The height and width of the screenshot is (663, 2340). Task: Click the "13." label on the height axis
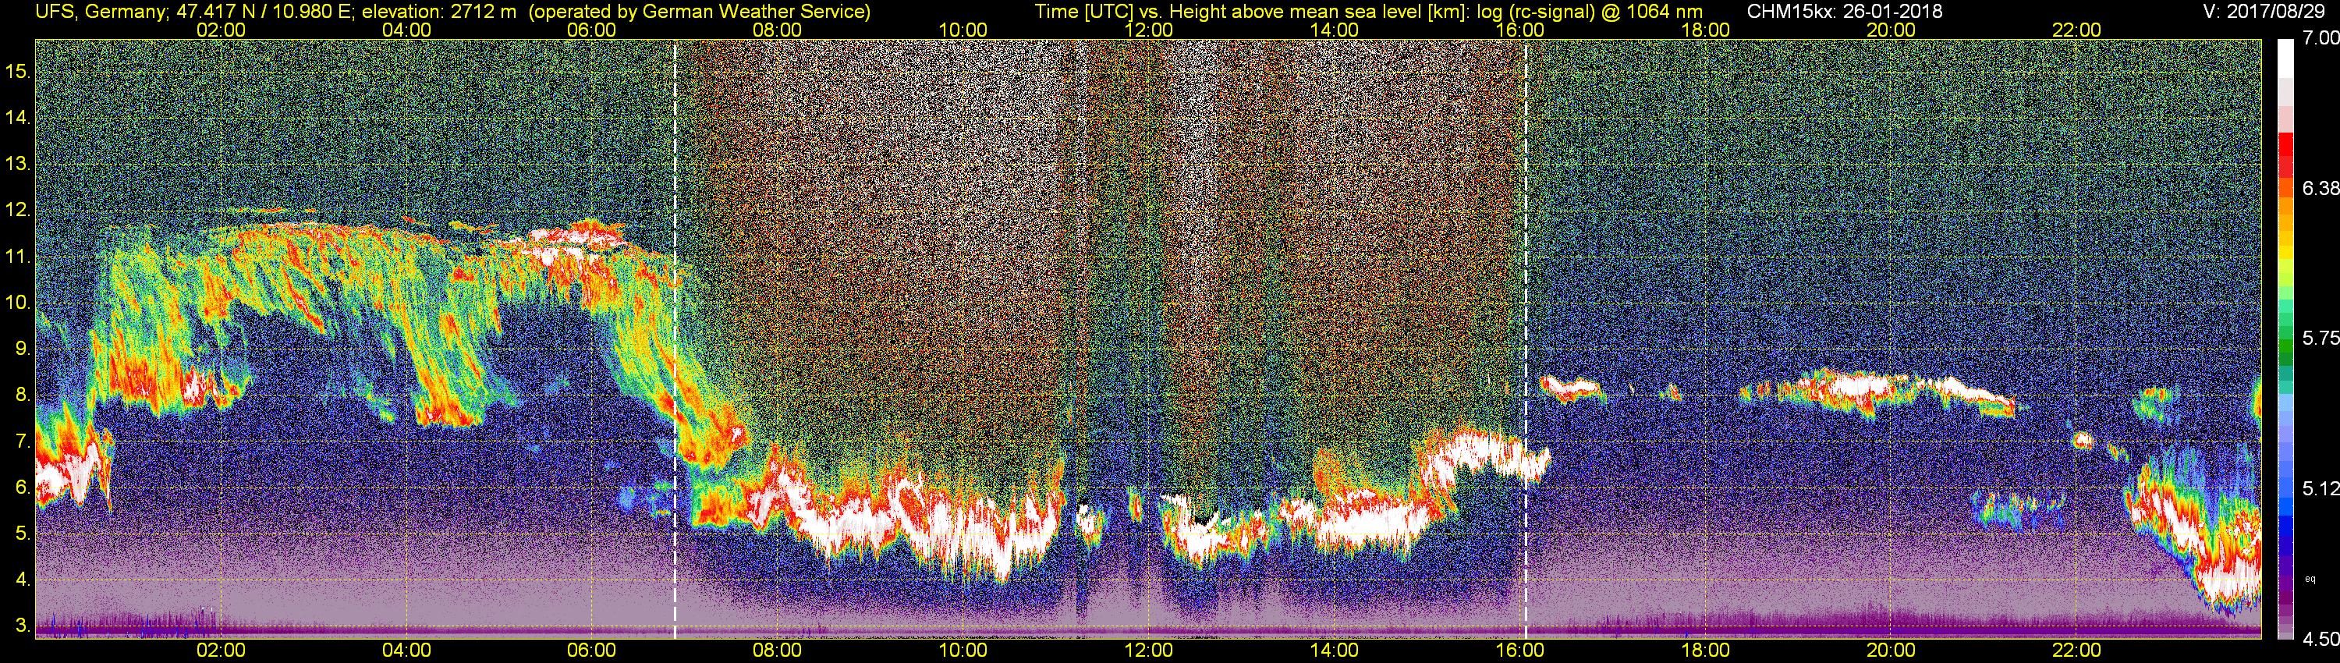pyautogui.click(x=18, y=164)
